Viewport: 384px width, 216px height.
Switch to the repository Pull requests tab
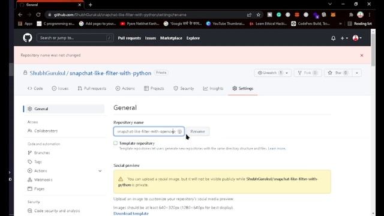[92, 88]
